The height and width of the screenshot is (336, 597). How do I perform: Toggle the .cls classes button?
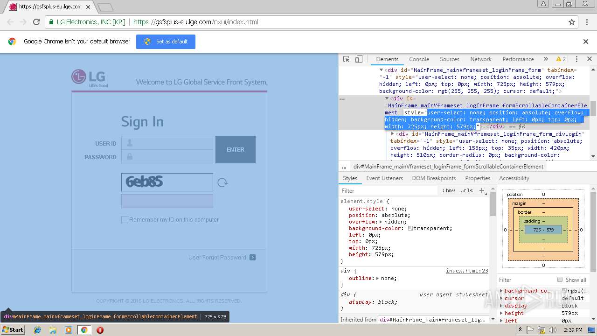coord(466,190)
